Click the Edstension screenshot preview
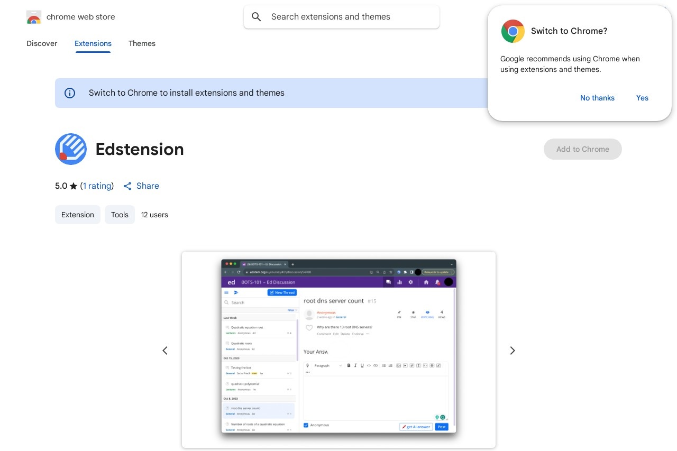 pos(338,349)
